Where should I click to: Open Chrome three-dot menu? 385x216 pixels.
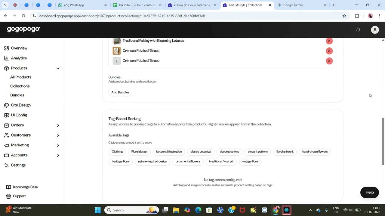pos(379,16)
